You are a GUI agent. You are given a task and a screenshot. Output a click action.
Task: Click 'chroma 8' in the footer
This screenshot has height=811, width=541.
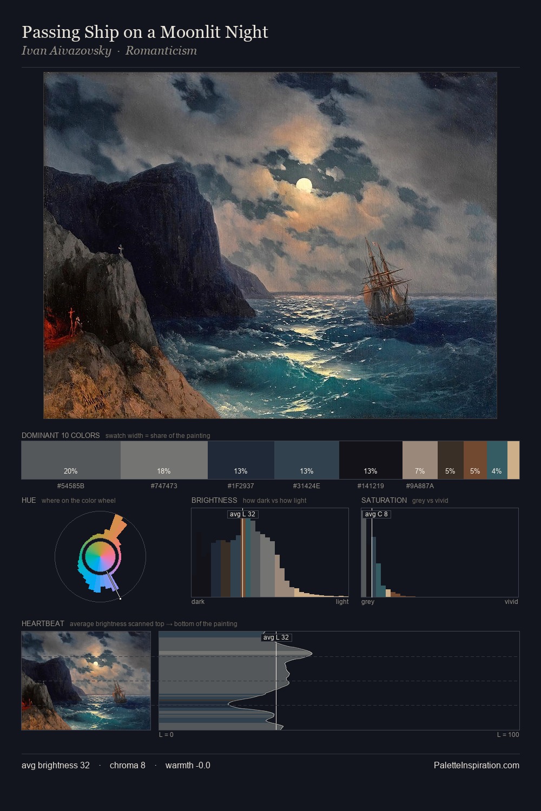coord(128,765)
